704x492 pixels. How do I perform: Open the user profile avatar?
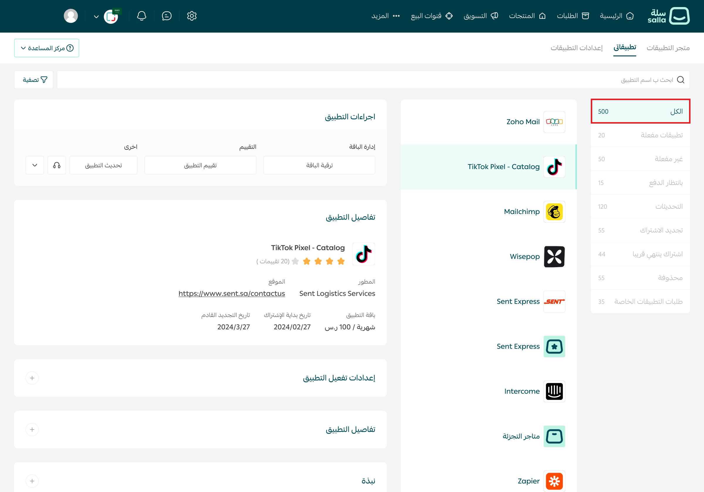(71, 16)
